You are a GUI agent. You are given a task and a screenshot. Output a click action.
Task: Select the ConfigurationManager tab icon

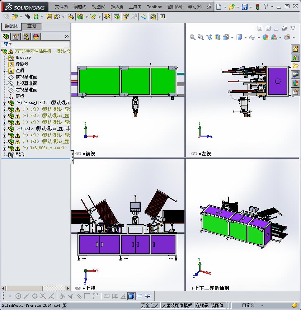[26, 37]
